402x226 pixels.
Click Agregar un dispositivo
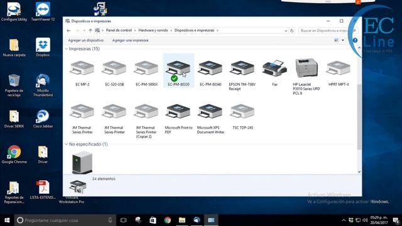point(86,40)
